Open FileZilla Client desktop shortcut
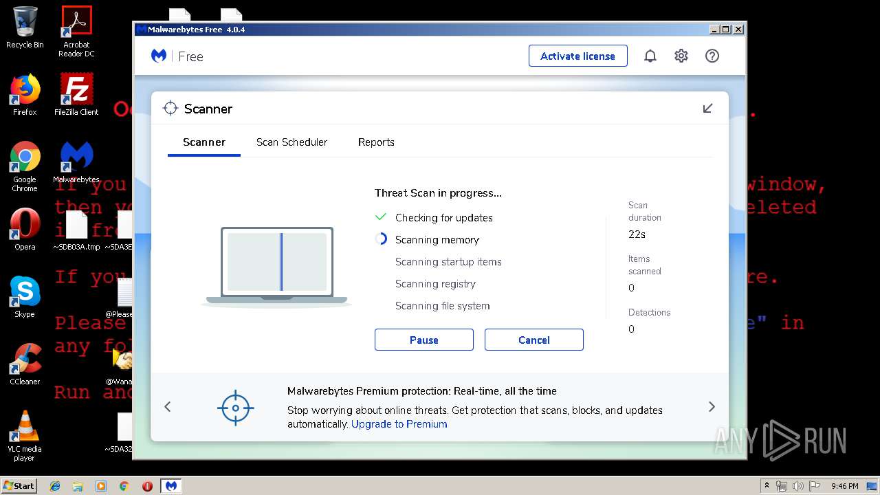Screen dimensions: 880x495 click(76, 95)
